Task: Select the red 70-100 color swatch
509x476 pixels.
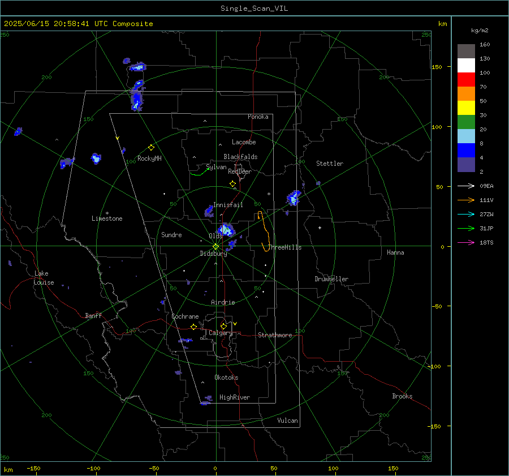Action: pyautogui.click(x=466, y=80)
